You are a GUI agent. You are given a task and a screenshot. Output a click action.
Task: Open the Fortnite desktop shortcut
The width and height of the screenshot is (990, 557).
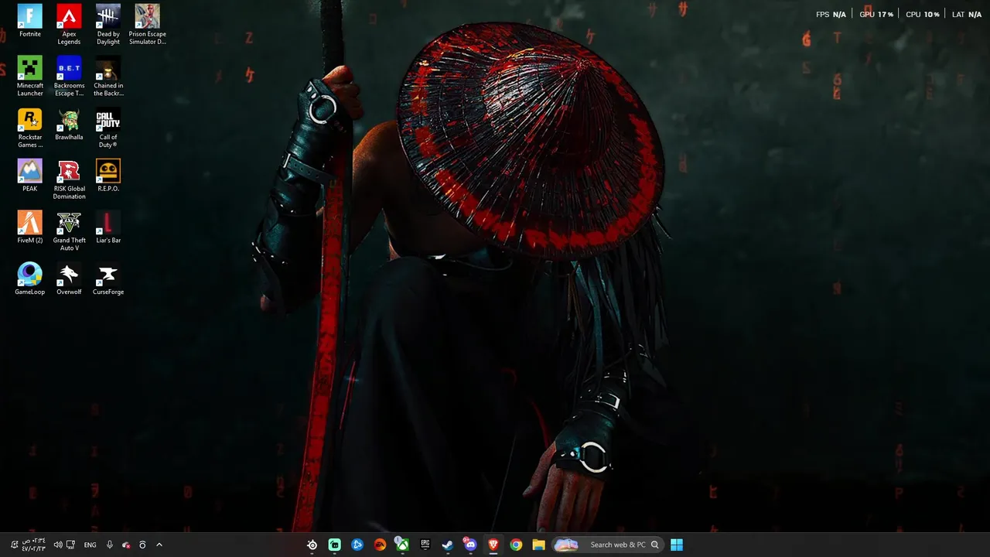point(29,22)
